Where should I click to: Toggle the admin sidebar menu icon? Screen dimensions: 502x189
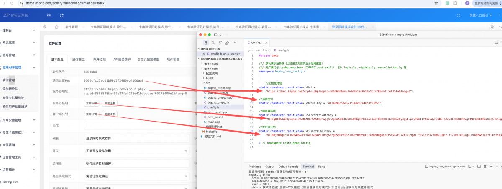click(x=49, y=15)
